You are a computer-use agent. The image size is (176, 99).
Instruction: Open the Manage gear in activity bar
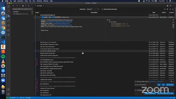[9, 94]
